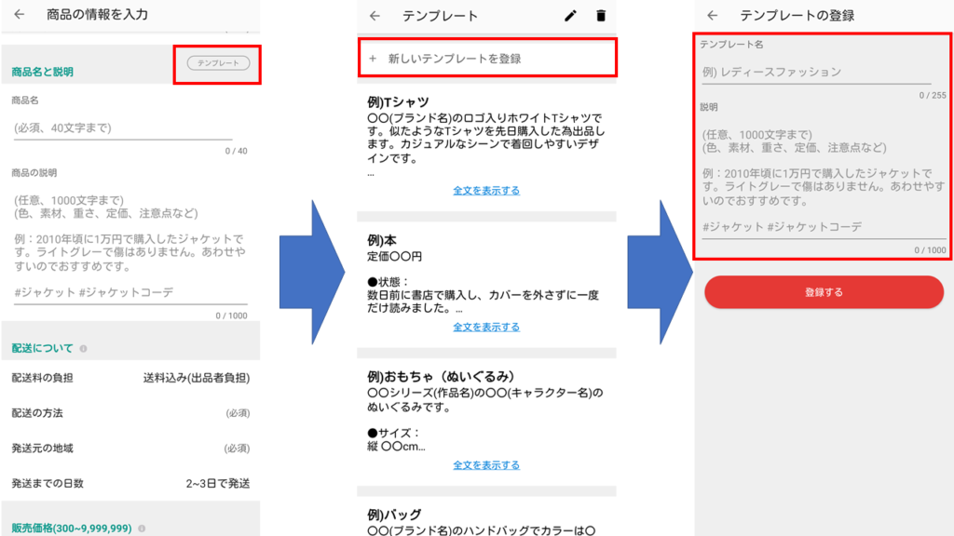Click 全文を表示する under 例)本
This screenshot has width=954, height=536.
pos(486,327)
